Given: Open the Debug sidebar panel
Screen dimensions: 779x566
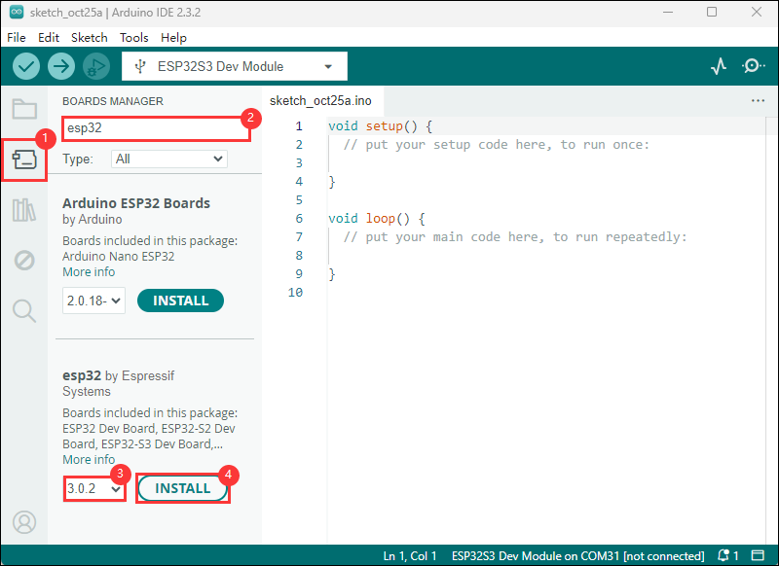Looking at the screenshot, I should 24,260.
